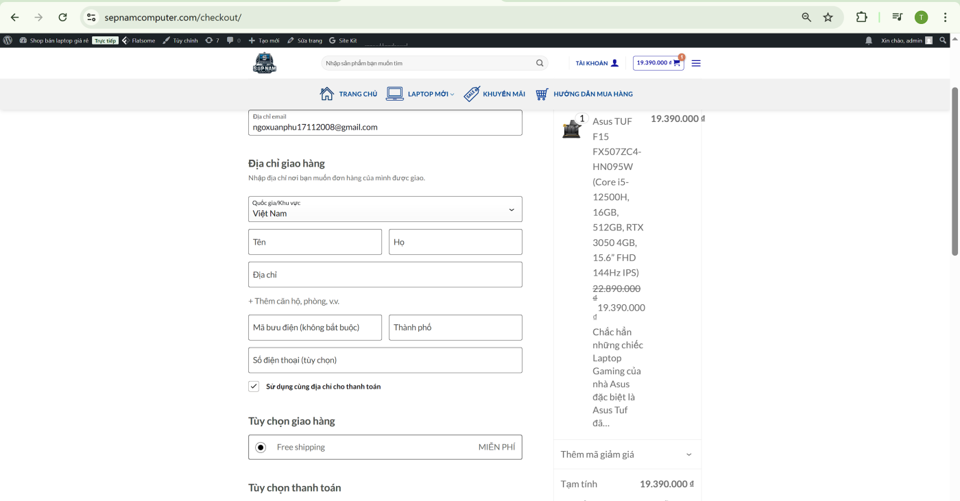Focus the product search box

pos(429,63)
